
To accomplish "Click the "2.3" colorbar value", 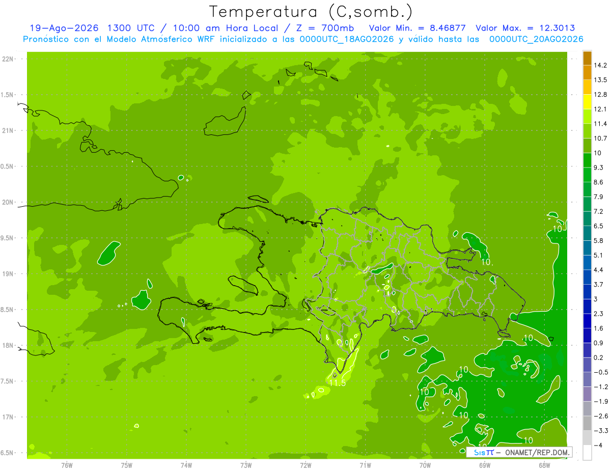I will (x=599, y=313).
